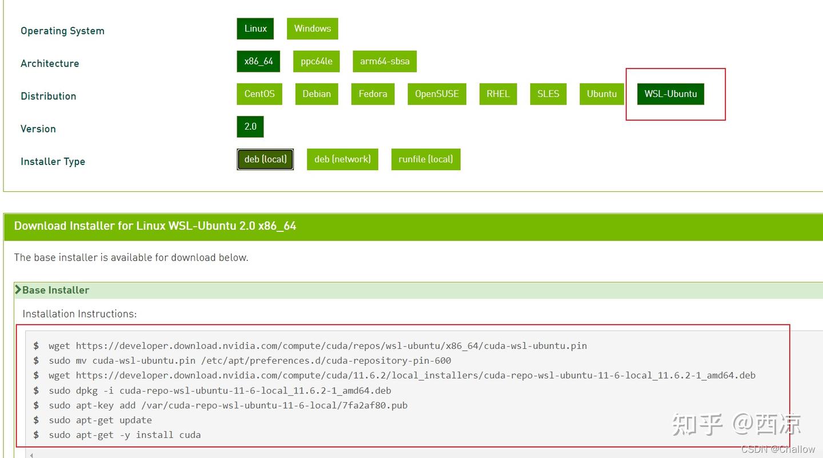Select the Ubuntu distribution

[601, 94]
